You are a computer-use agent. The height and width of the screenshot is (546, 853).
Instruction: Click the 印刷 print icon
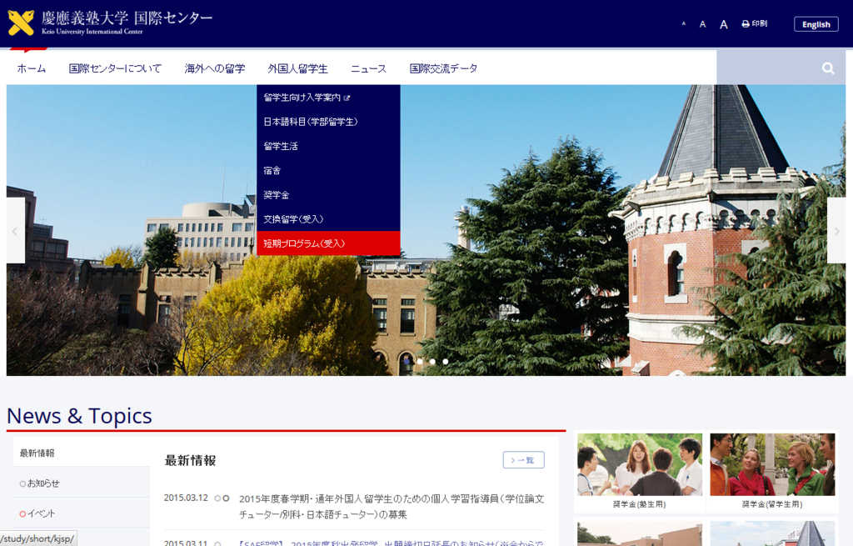pos(744,23)
